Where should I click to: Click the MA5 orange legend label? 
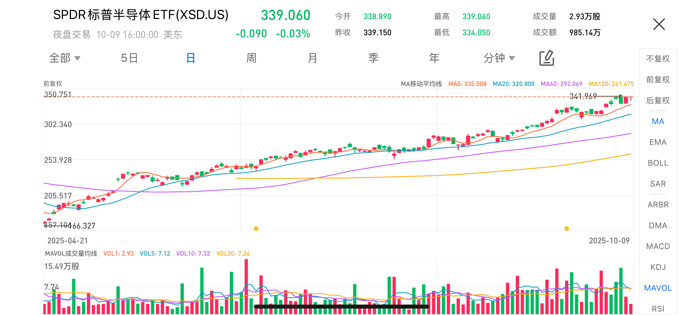pyautogui.click(x=467, y=84)
